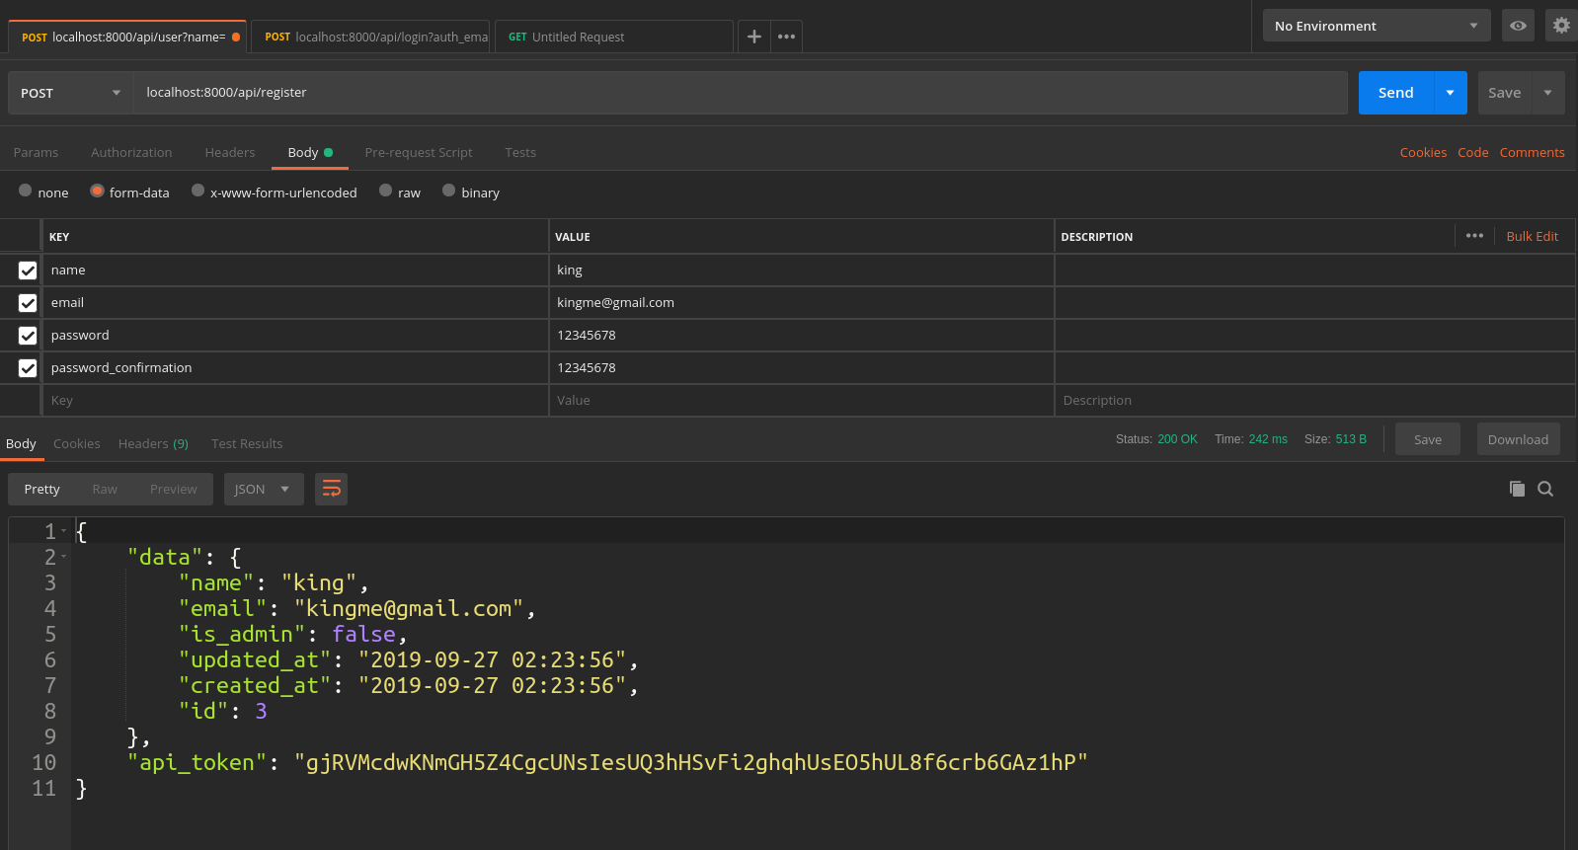The width and height of the screenshot is (1578, 850).
Task: Open HTTP method POST dropdown
Action: coord(70,93)
